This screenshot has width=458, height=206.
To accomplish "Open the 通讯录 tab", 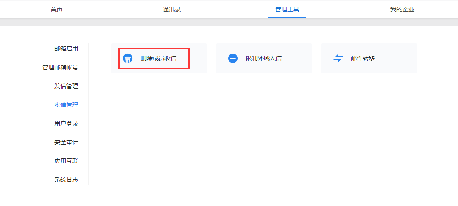I will click(x=172, y=9).
